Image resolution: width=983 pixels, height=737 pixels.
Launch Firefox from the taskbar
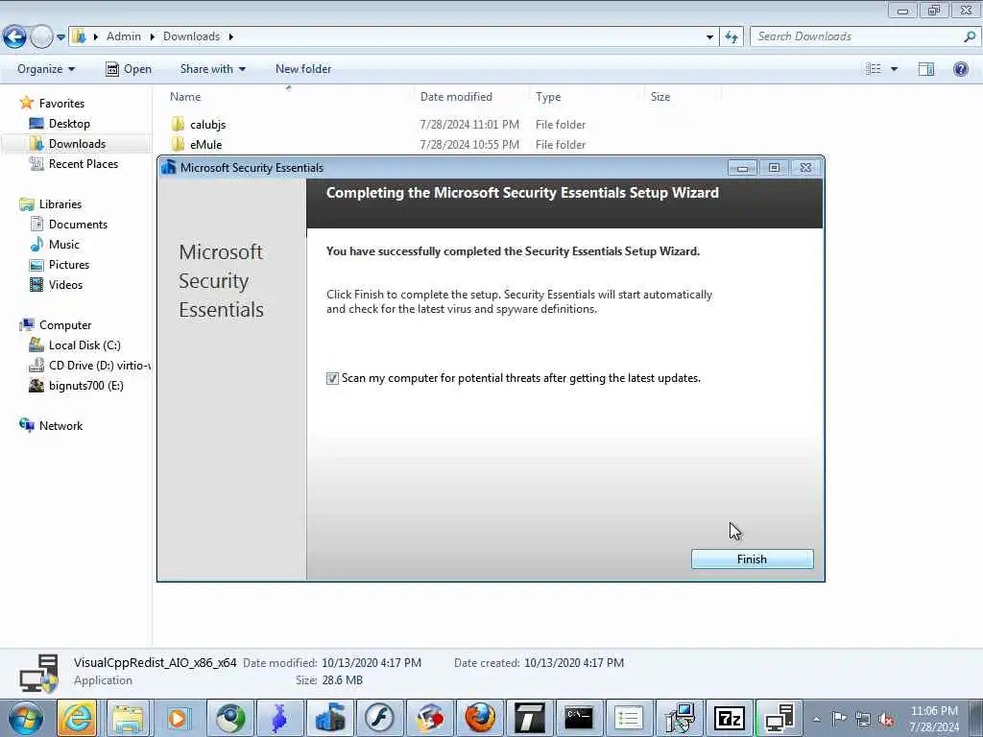point(480,718)
